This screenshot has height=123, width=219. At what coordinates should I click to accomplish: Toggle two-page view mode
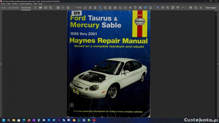pos(145,8)
